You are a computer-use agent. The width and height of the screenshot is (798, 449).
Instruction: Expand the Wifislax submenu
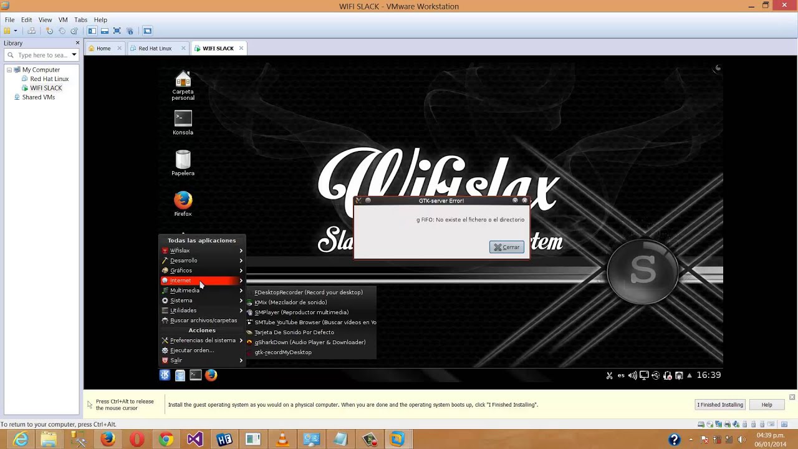pos(202,251)
